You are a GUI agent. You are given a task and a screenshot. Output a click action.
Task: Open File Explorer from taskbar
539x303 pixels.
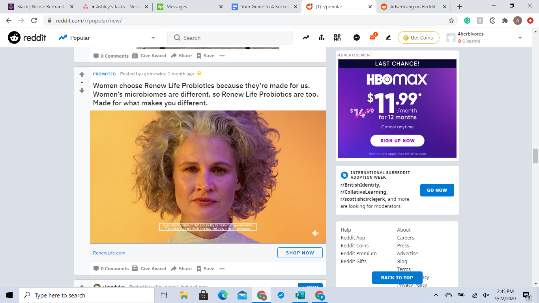click(184, 295)
